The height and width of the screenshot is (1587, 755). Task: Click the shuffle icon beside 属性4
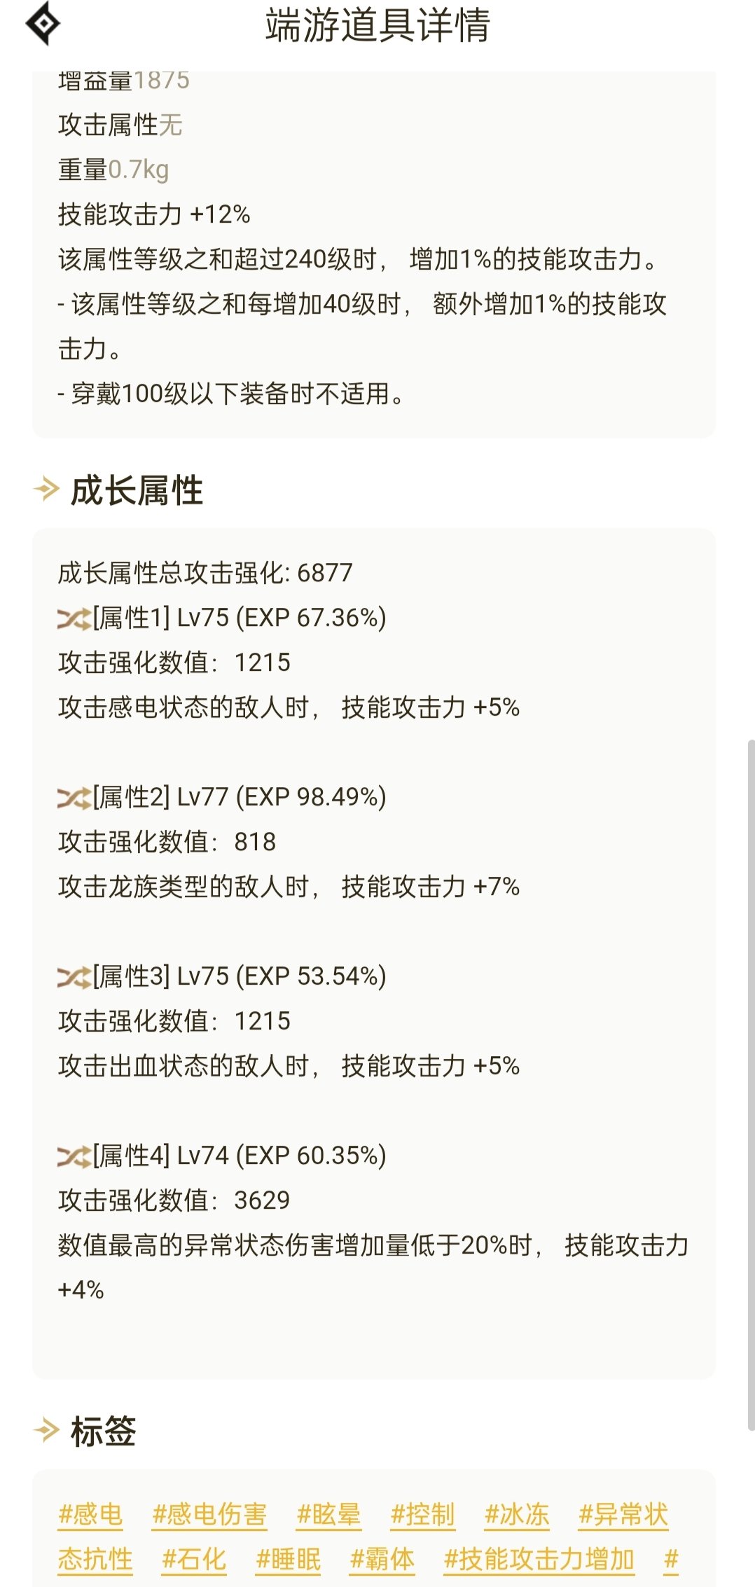74,1156
